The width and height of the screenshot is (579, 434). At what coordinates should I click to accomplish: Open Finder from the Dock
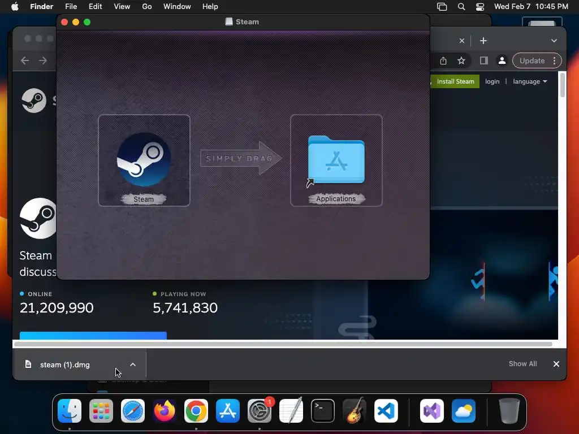point(70,410)
